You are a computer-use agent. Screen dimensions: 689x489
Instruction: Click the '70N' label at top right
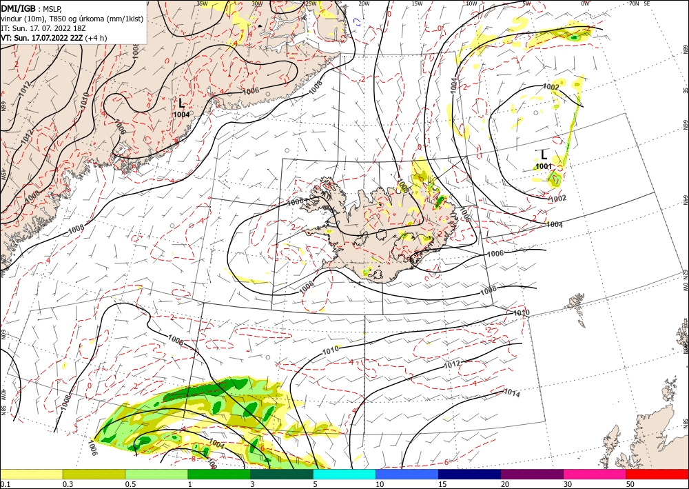click(x=634, y=3)
